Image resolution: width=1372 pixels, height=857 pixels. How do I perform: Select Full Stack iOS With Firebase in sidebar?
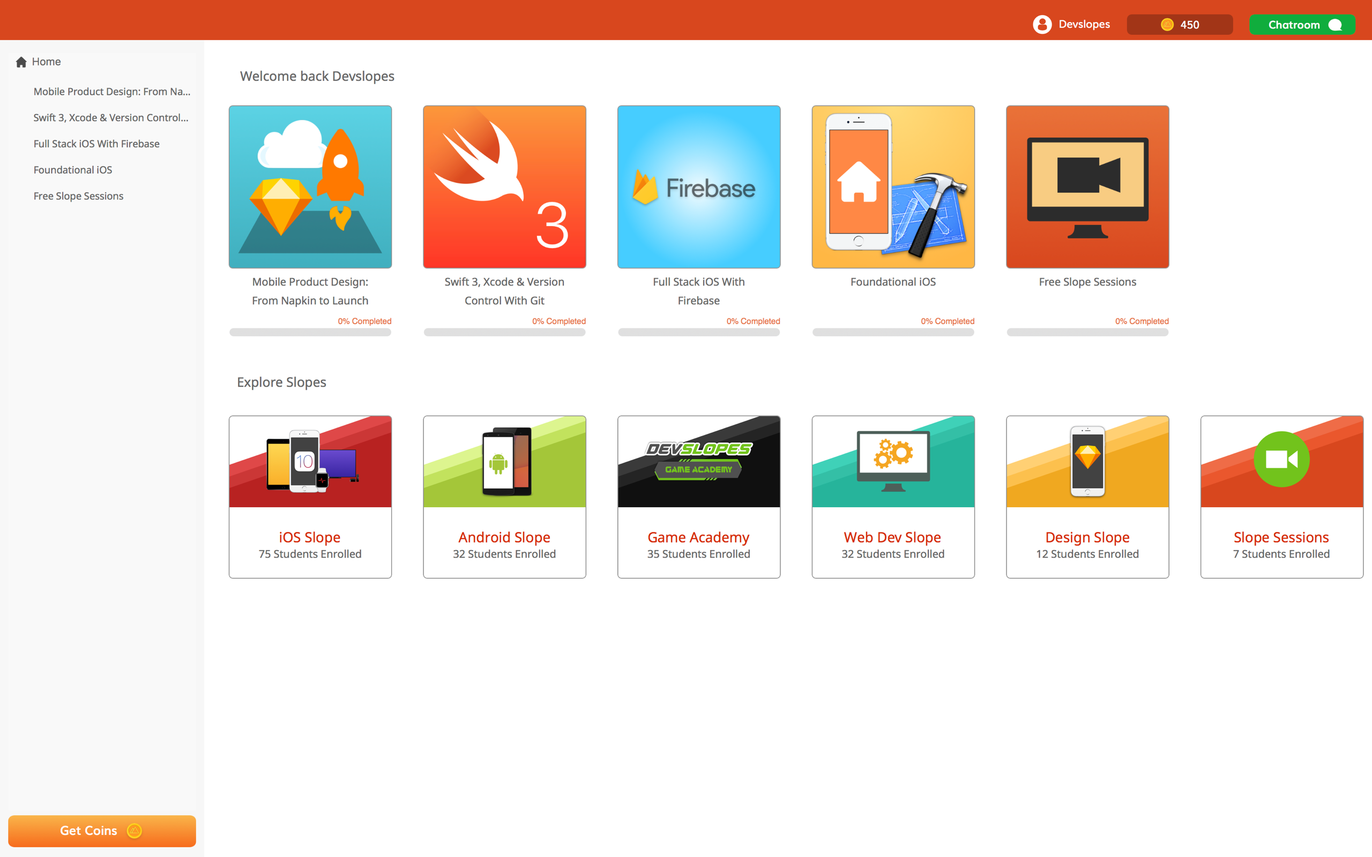96,144
